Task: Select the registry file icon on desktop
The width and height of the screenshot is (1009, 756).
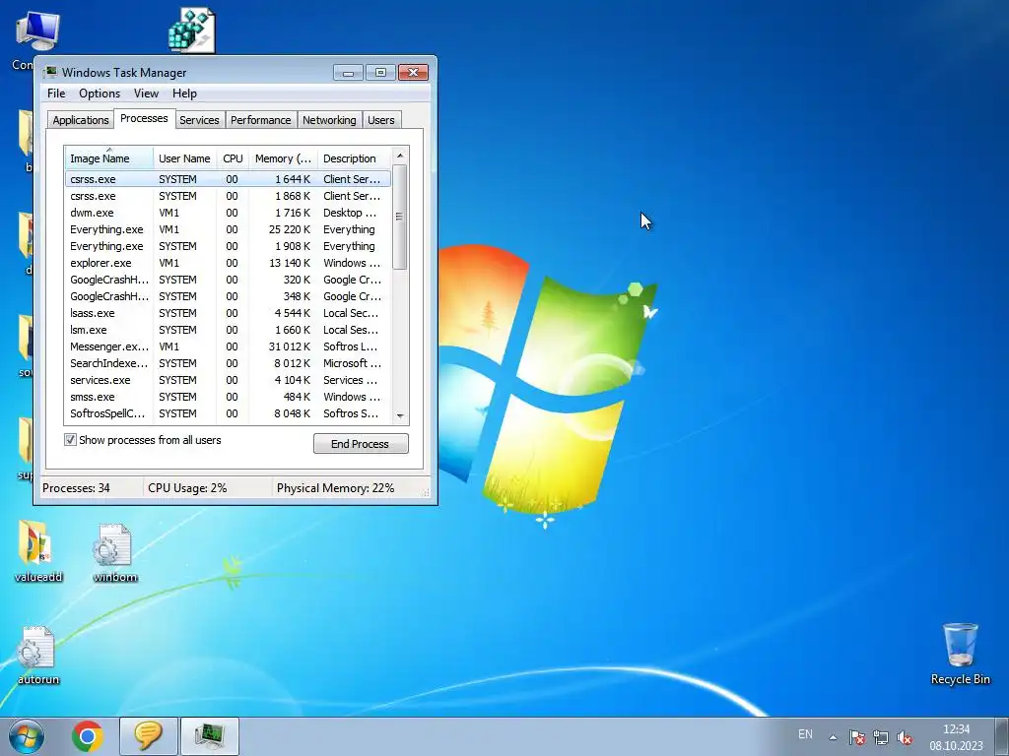Action: point(191,30)
